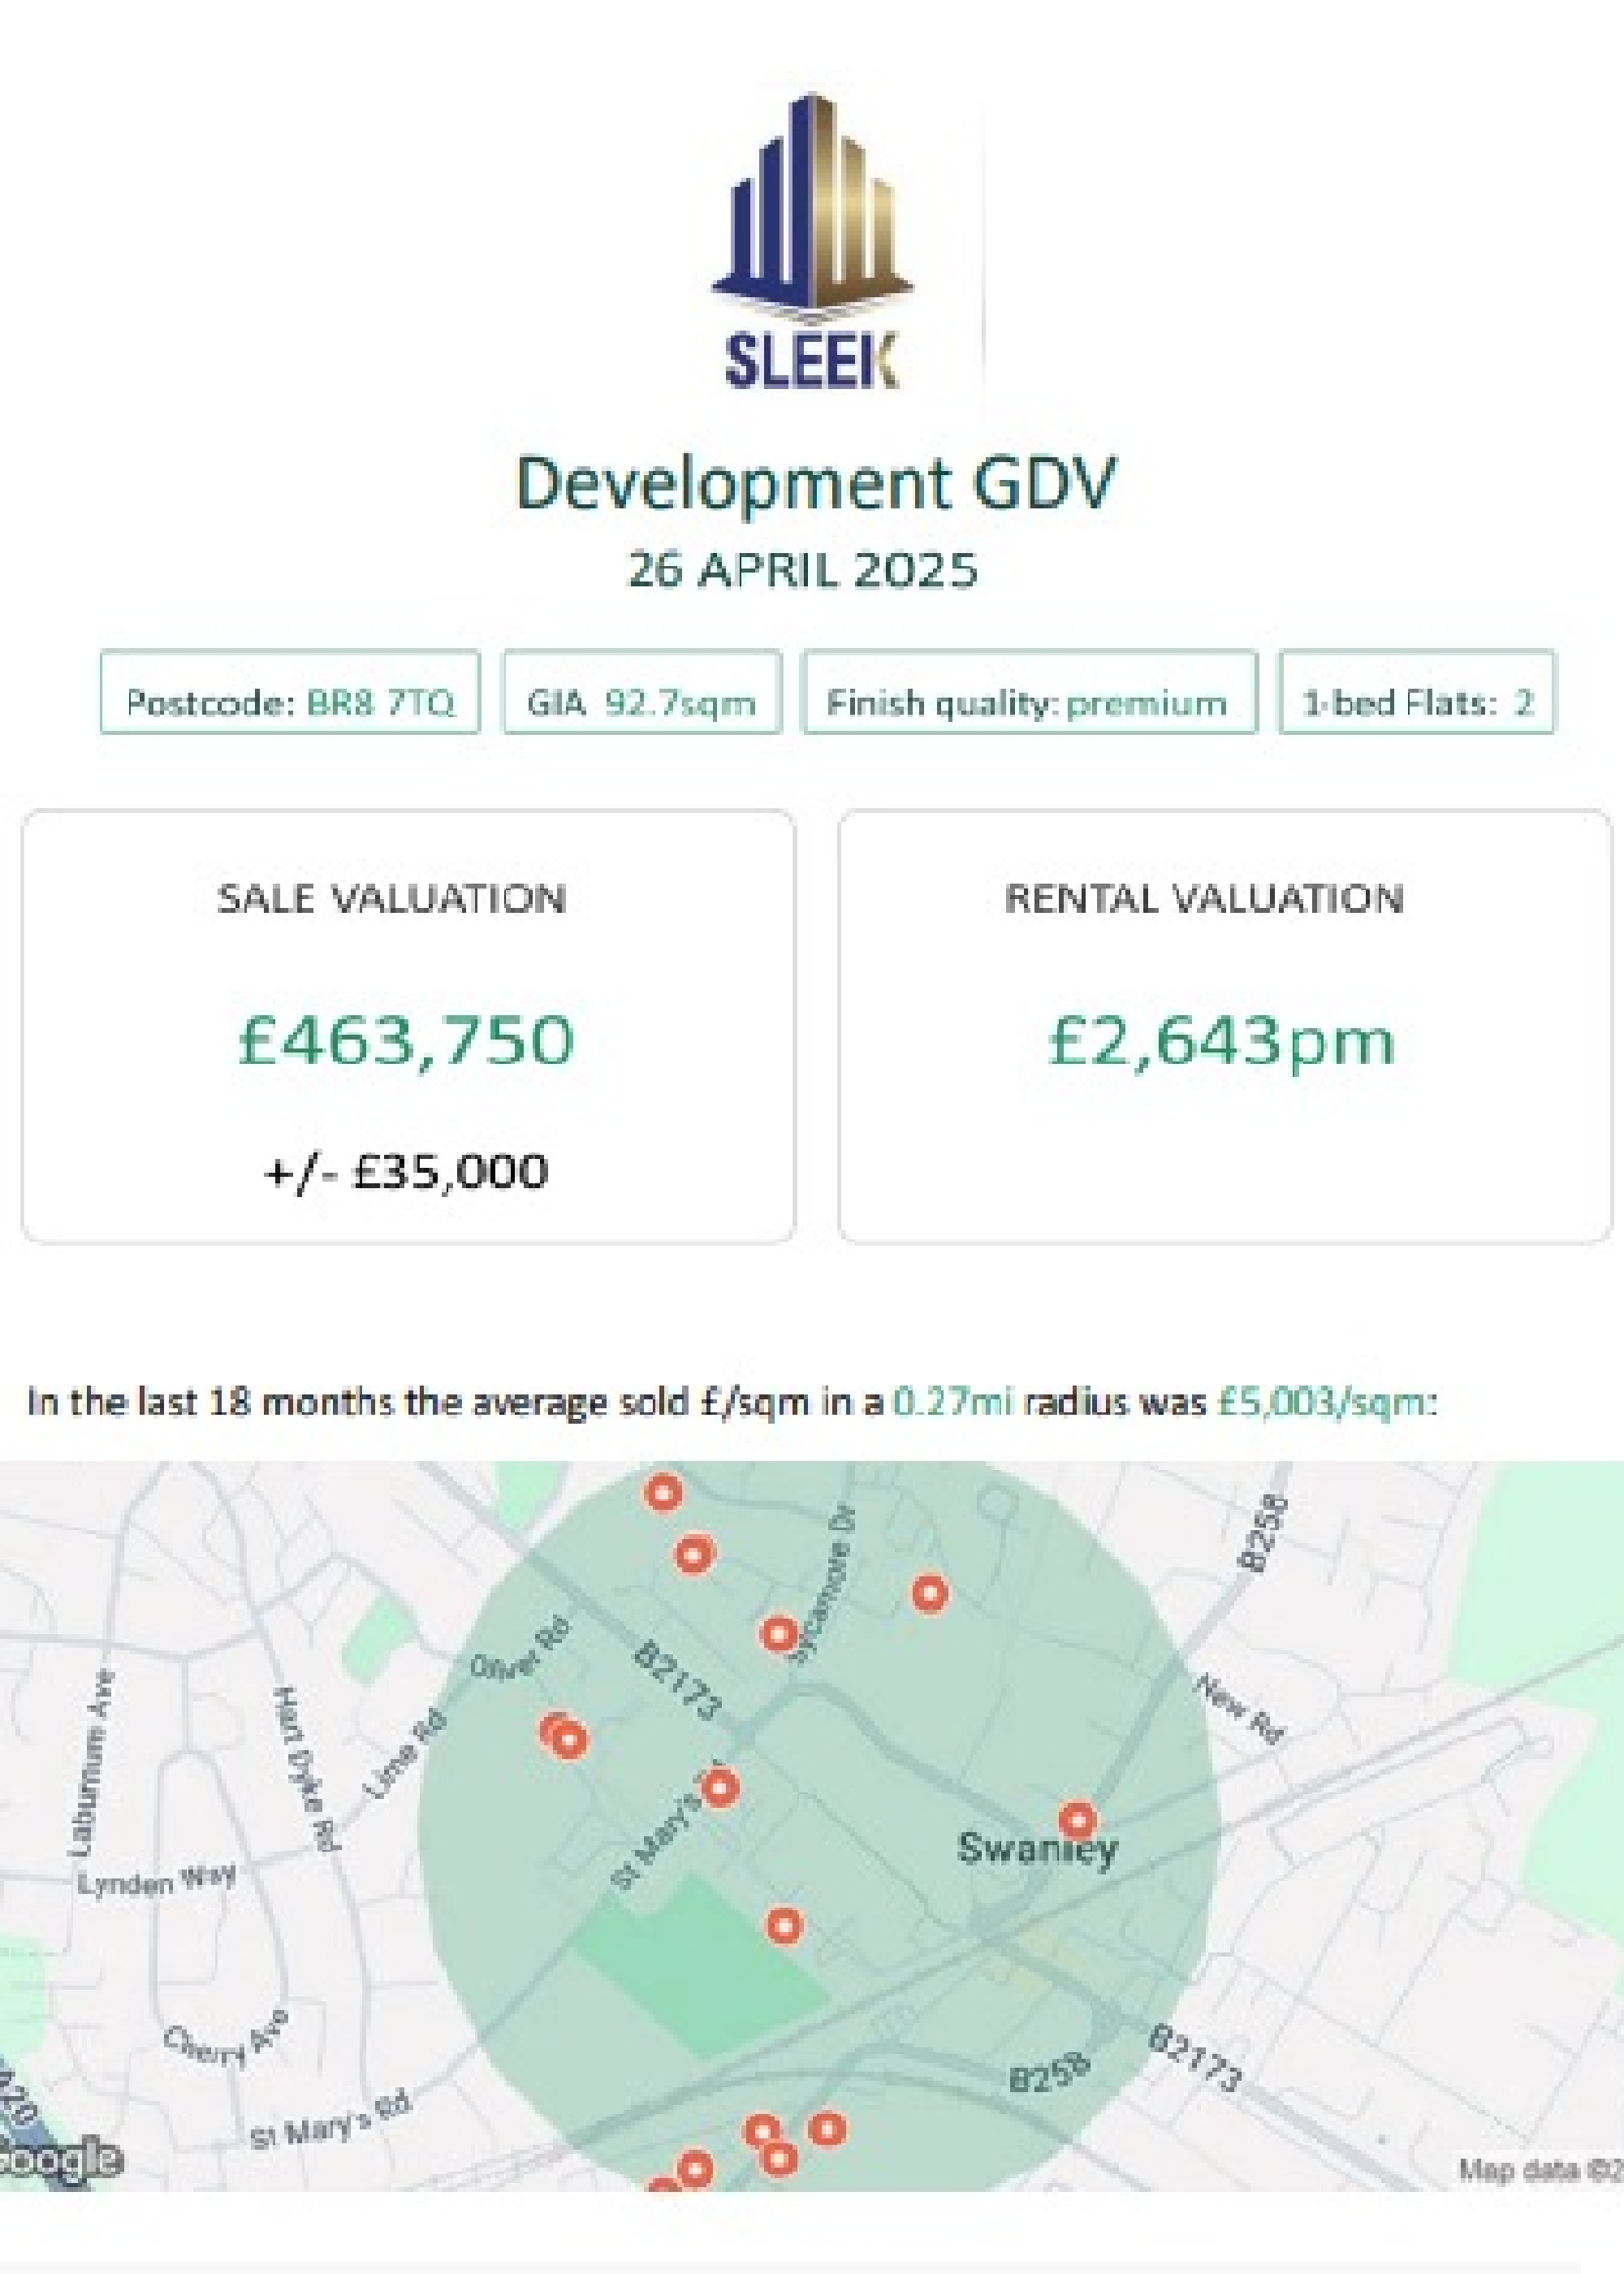Open the Rental Valuation card
1624x2274 pixels.
(x=1224, y=1025)
